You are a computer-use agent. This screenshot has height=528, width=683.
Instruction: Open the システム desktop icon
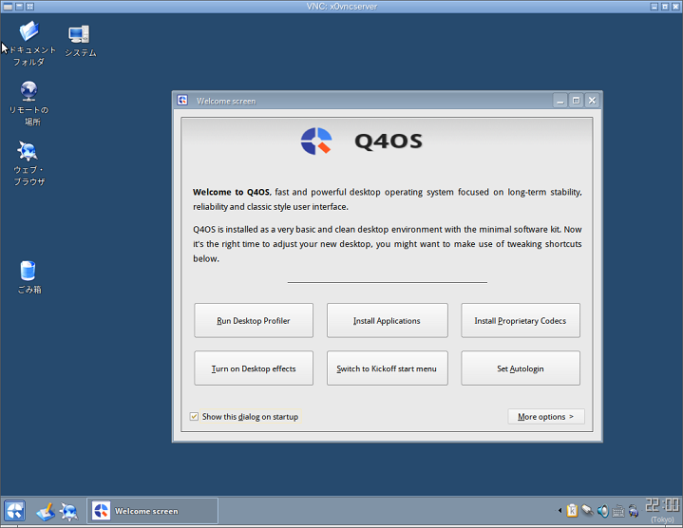coord(80,42)
